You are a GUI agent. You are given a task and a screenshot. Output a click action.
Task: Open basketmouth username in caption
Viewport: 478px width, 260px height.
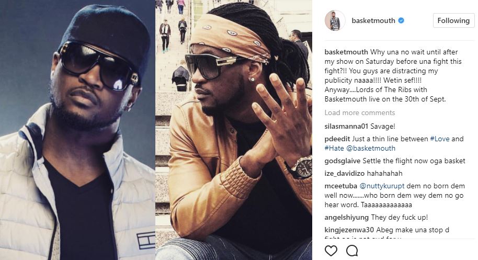(346, 52)
